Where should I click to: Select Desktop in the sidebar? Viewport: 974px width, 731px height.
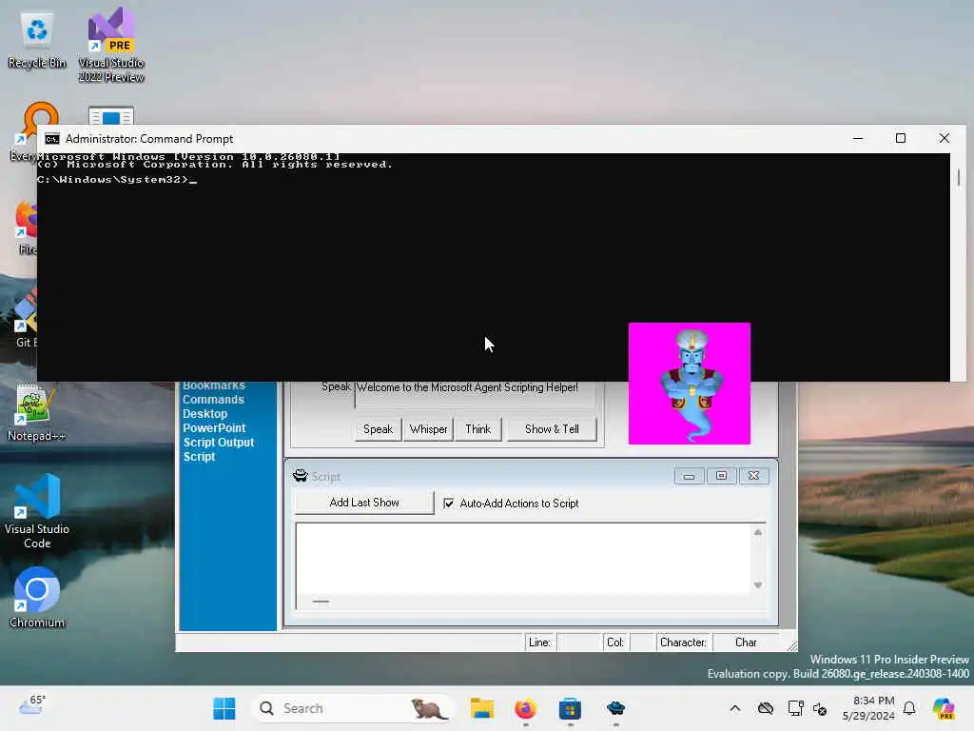[x=205, y=414]
